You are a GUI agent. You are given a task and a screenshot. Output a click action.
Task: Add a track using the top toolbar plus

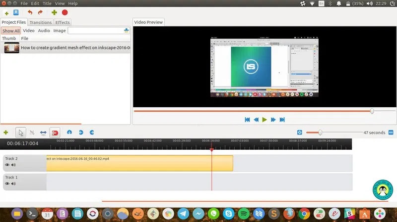[54, 12]
